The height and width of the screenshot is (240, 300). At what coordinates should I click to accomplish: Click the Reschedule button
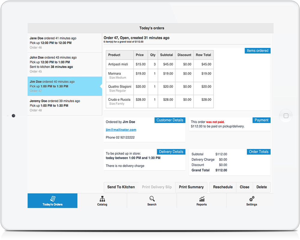(223, 187)
